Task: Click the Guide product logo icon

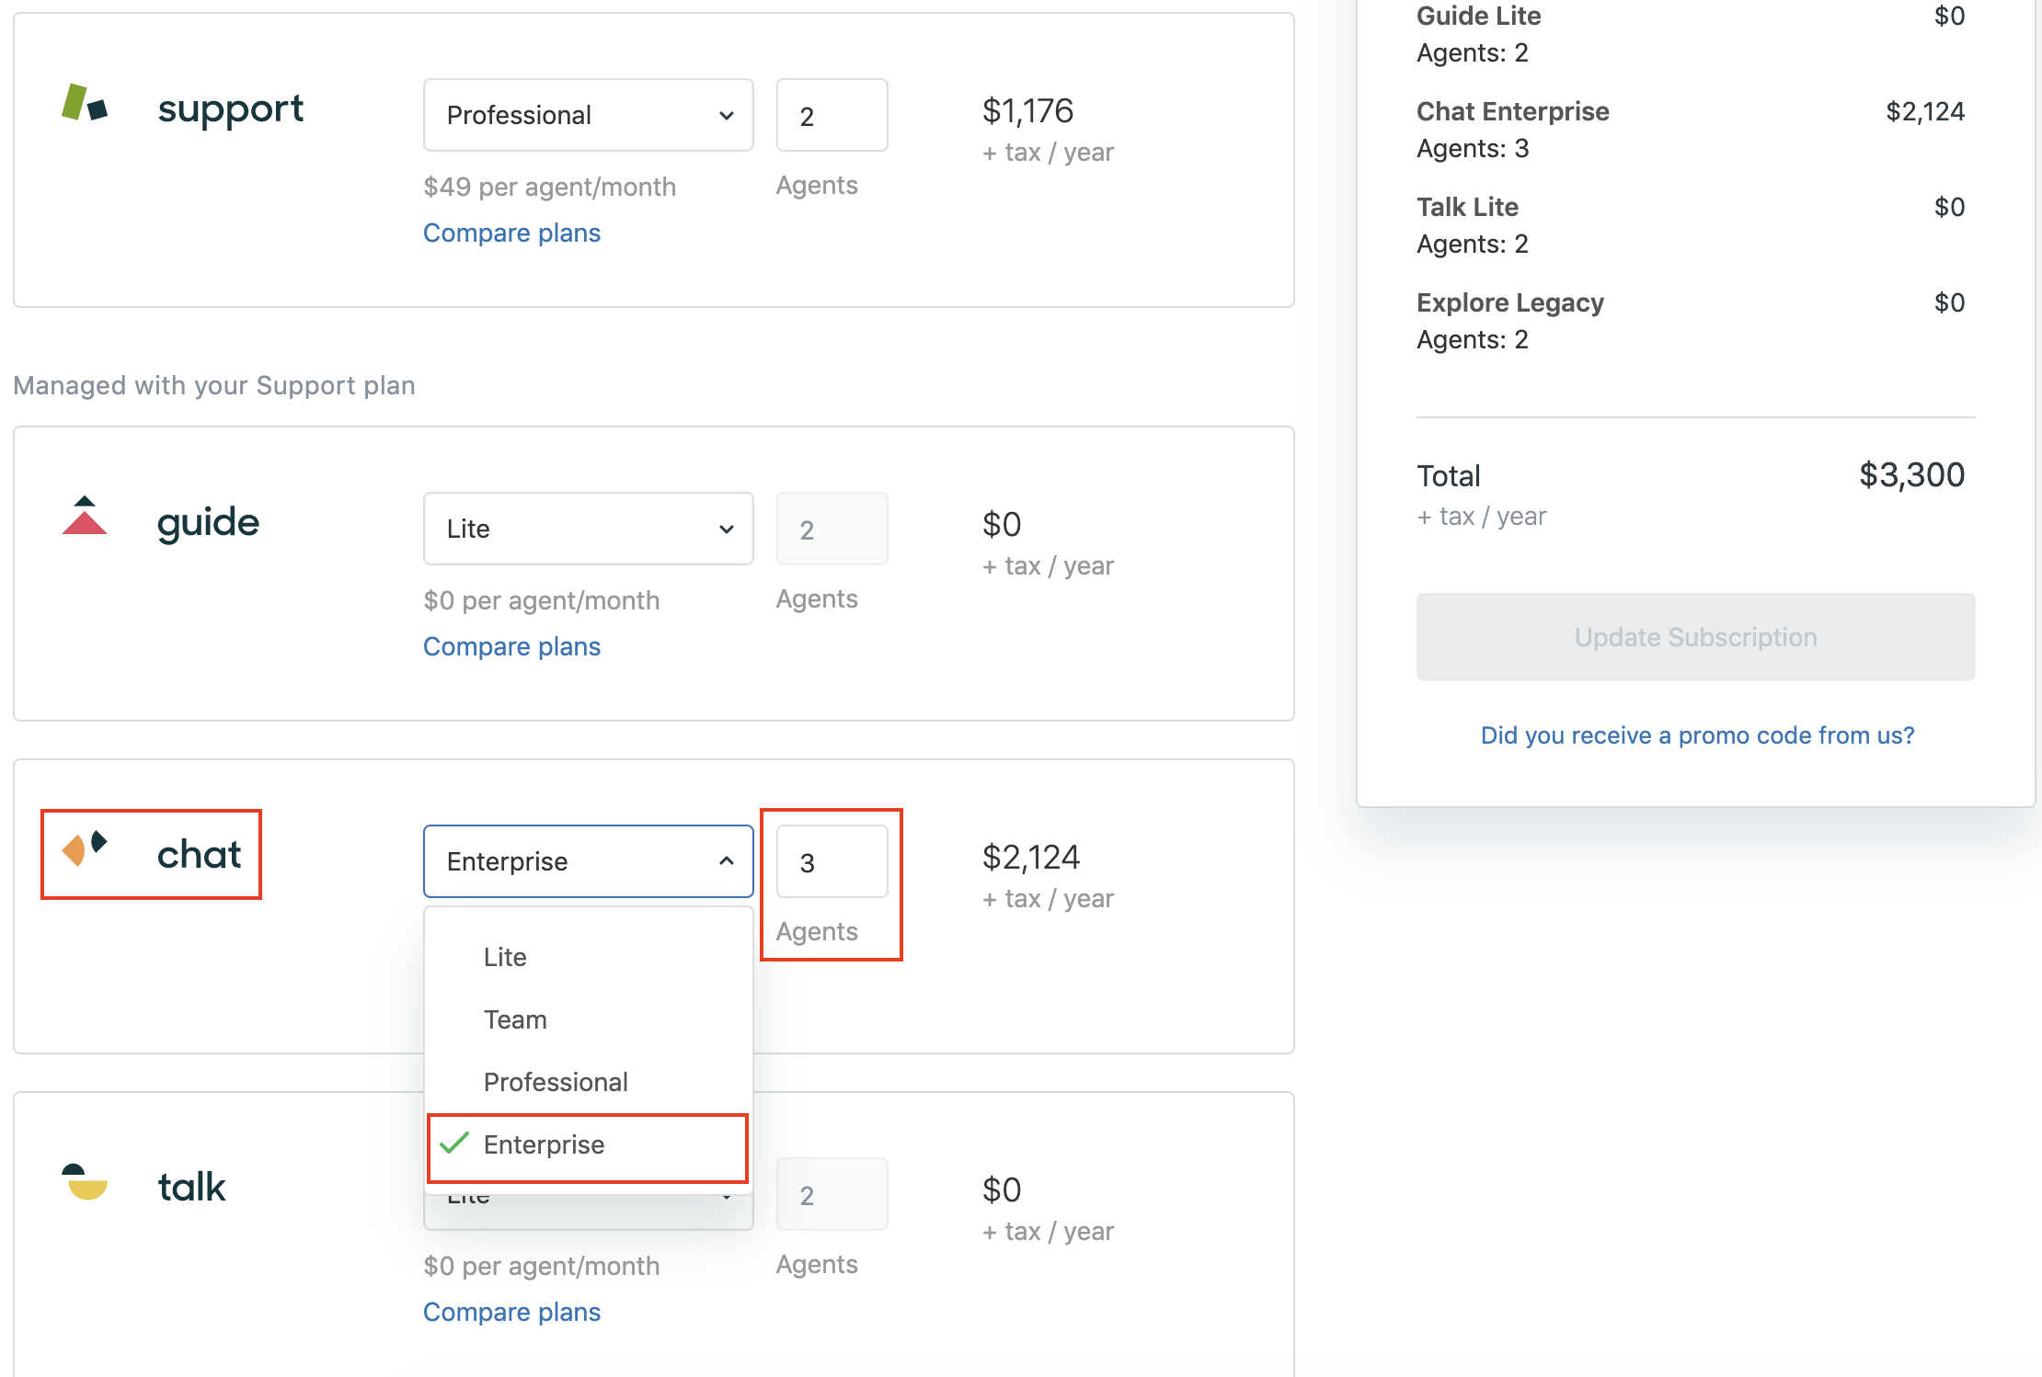Action: click(85, 516)
